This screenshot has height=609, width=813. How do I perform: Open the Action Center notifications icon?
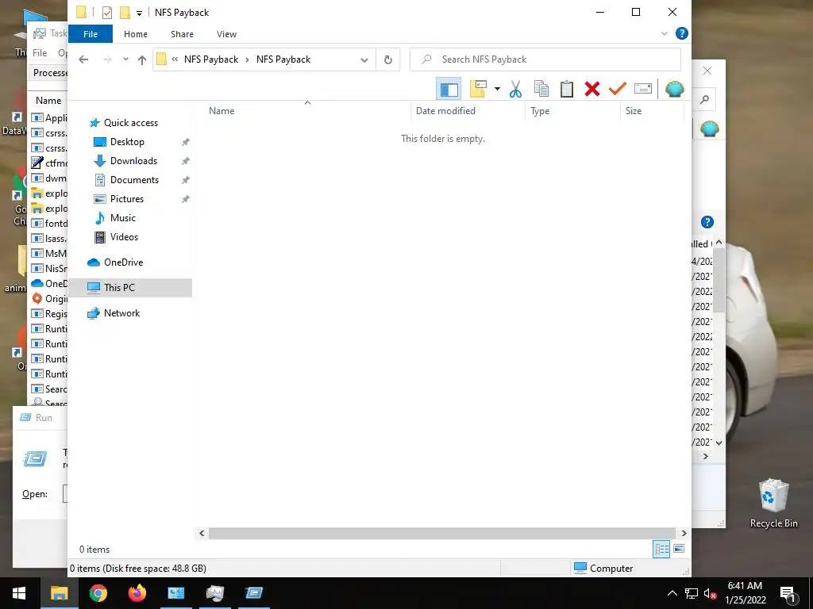788,593
